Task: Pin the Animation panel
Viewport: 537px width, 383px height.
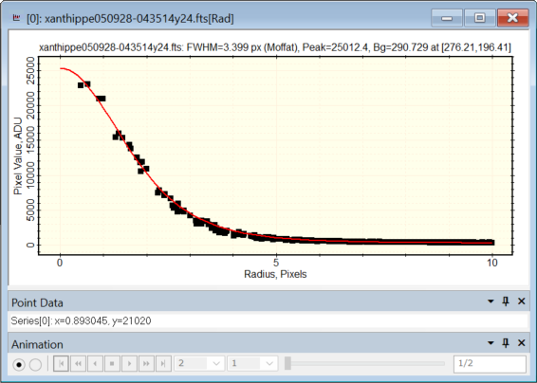Action: point(506,343)
